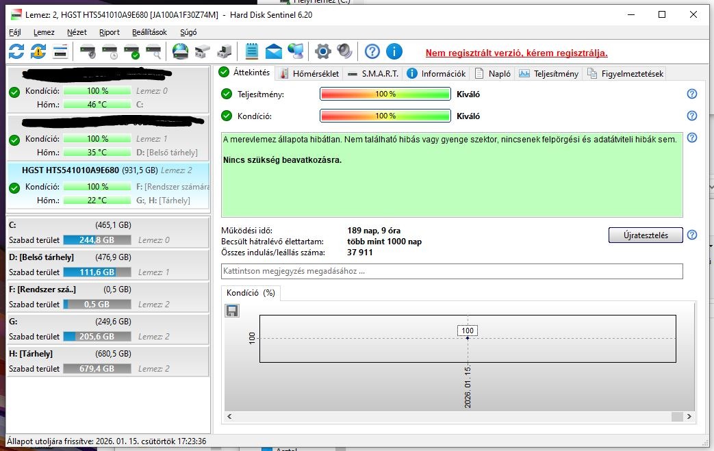Click the disk panel layout toolbar icon
Image resolution: width=714 pixels, height=451 pixels.
[x=60, y=51]
